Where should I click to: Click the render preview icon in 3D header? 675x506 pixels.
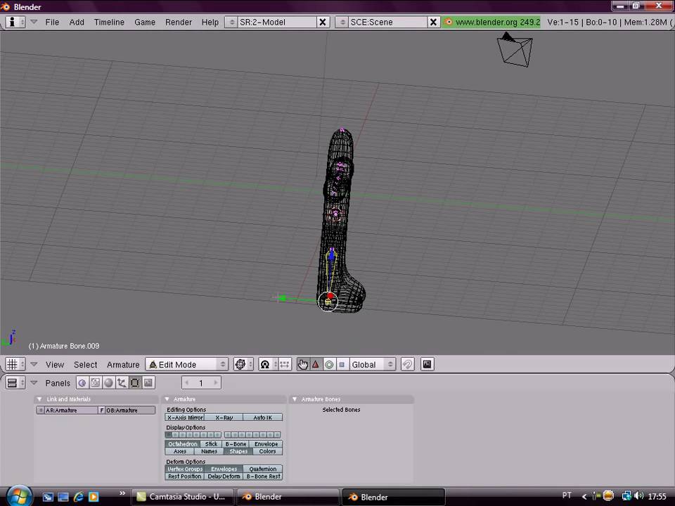pyautogui.click(x=427, y=364)
